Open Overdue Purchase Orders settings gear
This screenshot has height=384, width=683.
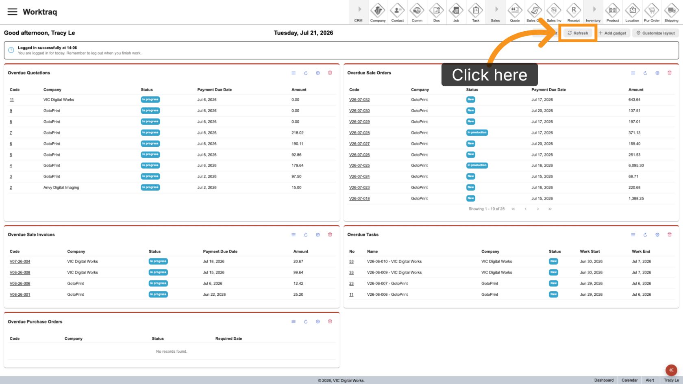click(318, 322)
